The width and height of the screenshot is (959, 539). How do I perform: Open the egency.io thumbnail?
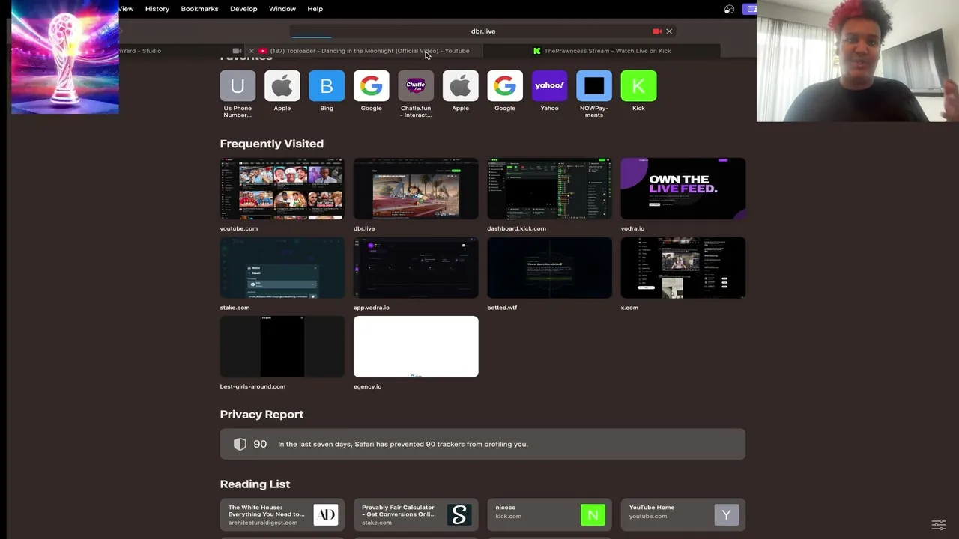(416, 347)
